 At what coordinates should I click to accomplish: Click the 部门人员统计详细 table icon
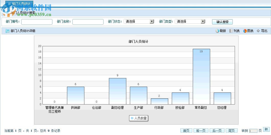(7, 31)
